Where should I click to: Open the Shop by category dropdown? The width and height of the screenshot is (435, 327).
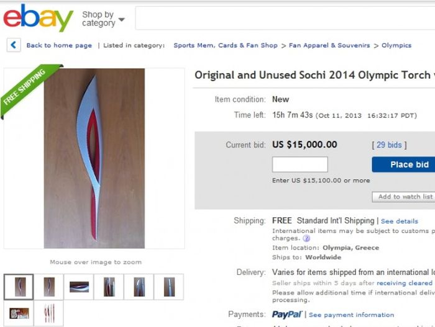pyautogui.click(x=103, y=19)
